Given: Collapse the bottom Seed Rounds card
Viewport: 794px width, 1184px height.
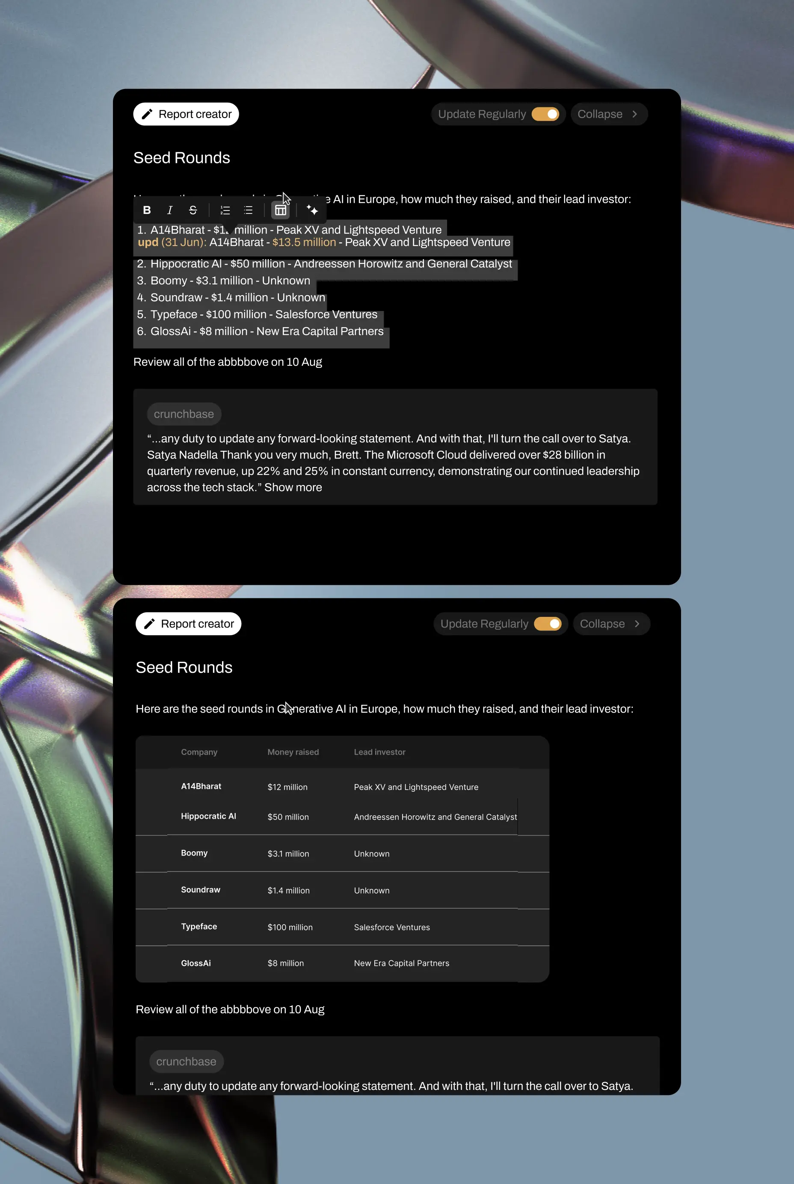Looking at the screenshot, I should click(x=611, y=624).
